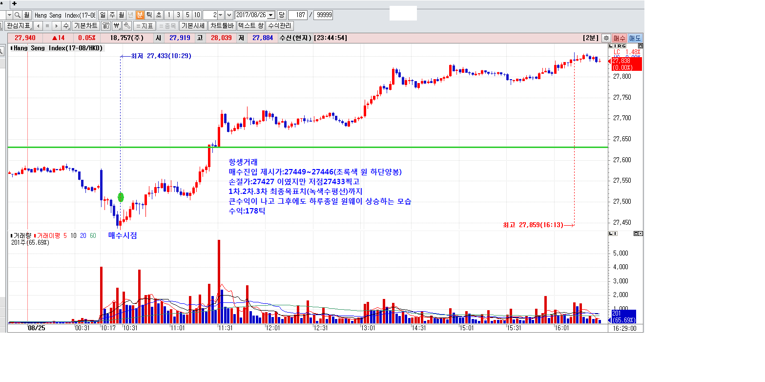This screenshot has height=382, width=765.
Task: Open a new tab with the plus icon
Action: point(14,3)
